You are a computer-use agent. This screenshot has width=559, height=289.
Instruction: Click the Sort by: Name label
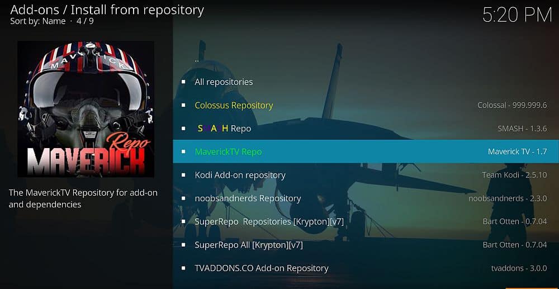[x=38, y=21]
